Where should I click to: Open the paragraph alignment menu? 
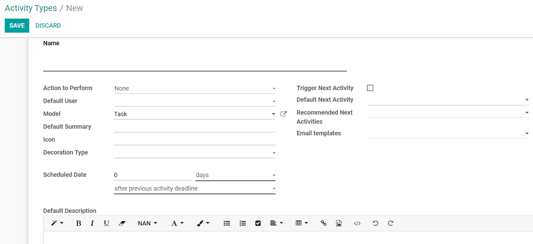pos(276,223)
